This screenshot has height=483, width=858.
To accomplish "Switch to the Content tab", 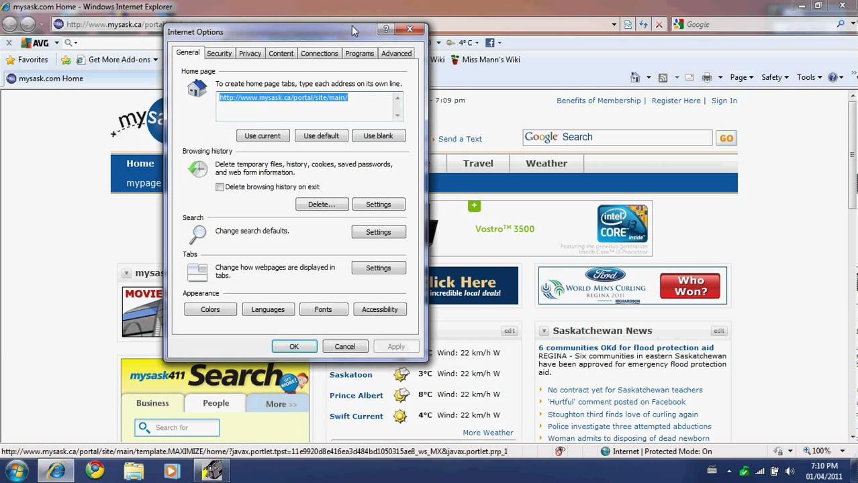I will pos(281,54).
